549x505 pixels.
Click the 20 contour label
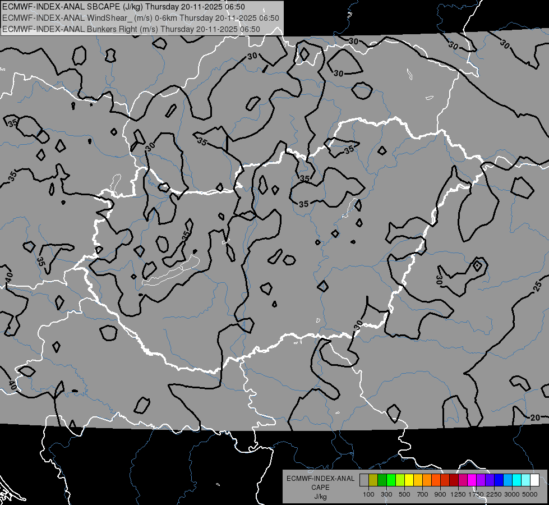point(535,417)
